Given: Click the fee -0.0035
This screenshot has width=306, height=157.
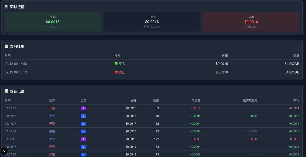Looking at the screenshot, I should (196, 139).
